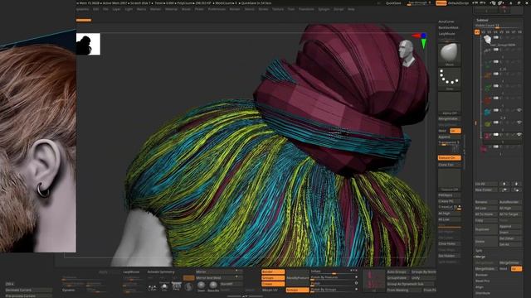531x298 pixels.
Task: Click the XYZ axis indicator
Action: point(421,40)
